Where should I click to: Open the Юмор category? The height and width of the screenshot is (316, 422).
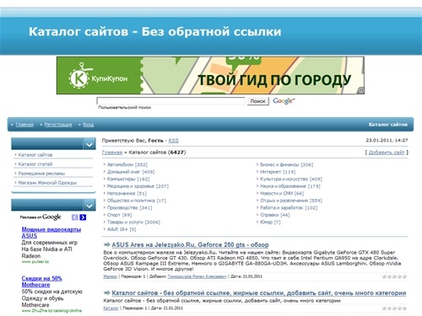266,222
